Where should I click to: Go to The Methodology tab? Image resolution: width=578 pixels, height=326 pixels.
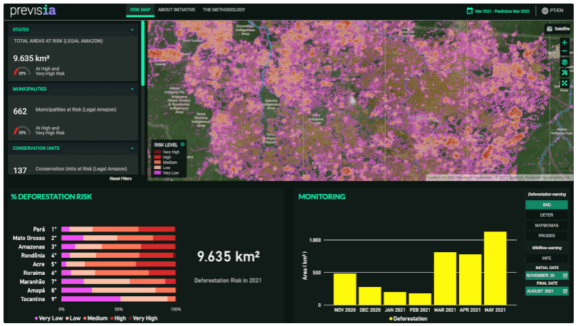tap(224, 10)
